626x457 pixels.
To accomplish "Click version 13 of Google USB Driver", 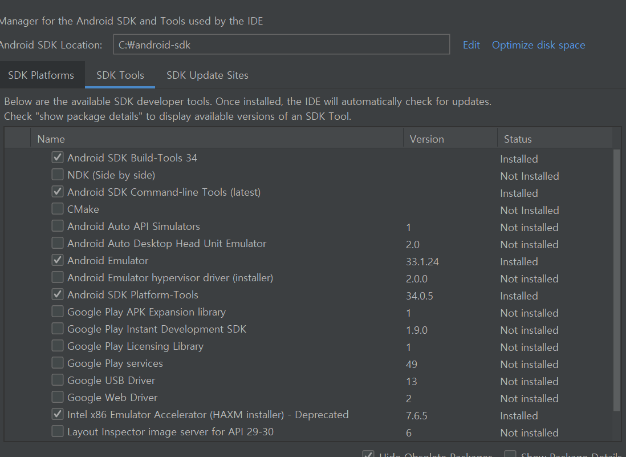I will point(412,382).
